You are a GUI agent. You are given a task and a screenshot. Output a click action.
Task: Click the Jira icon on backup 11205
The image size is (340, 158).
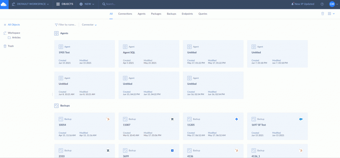tap(236, 119)
